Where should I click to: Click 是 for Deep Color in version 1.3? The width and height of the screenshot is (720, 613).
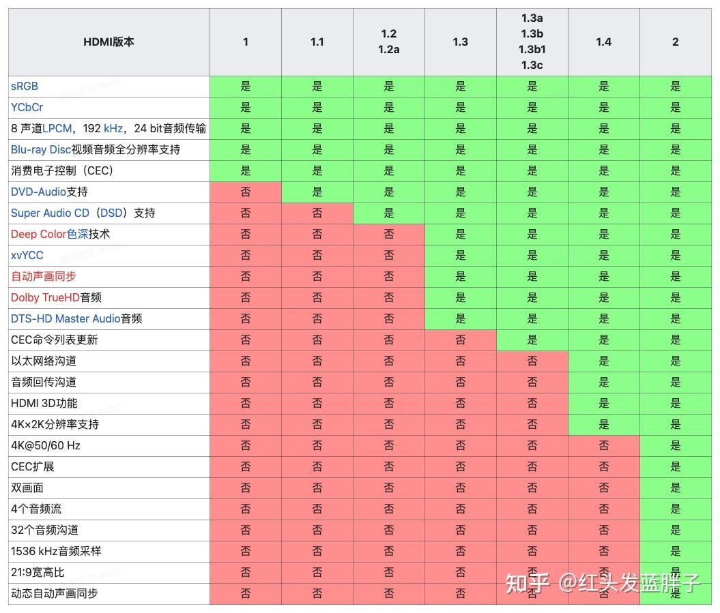(x=461, y=234)
